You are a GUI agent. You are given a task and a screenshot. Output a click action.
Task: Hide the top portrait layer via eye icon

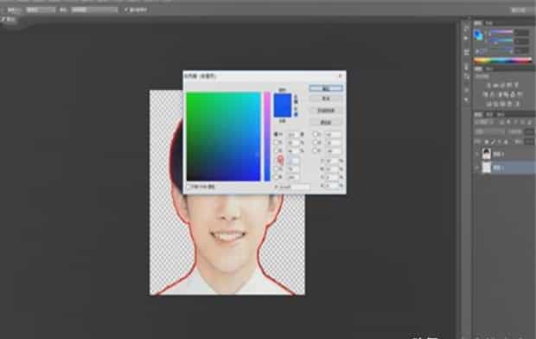tap(477, 154)
